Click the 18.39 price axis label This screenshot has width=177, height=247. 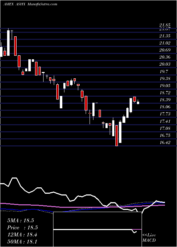[165, 100]
